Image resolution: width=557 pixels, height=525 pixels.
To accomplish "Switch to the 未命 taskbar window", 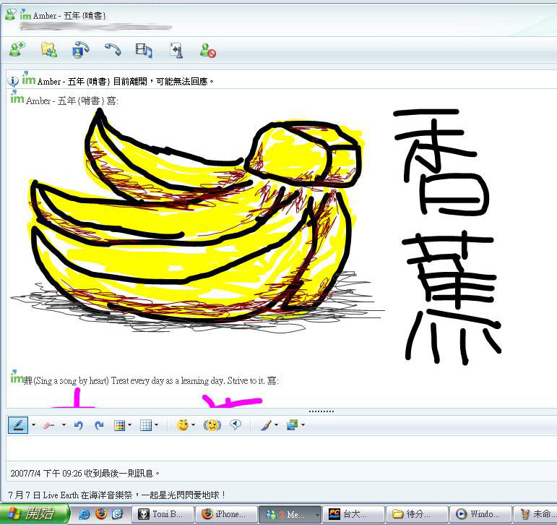I will click(535, 515).
